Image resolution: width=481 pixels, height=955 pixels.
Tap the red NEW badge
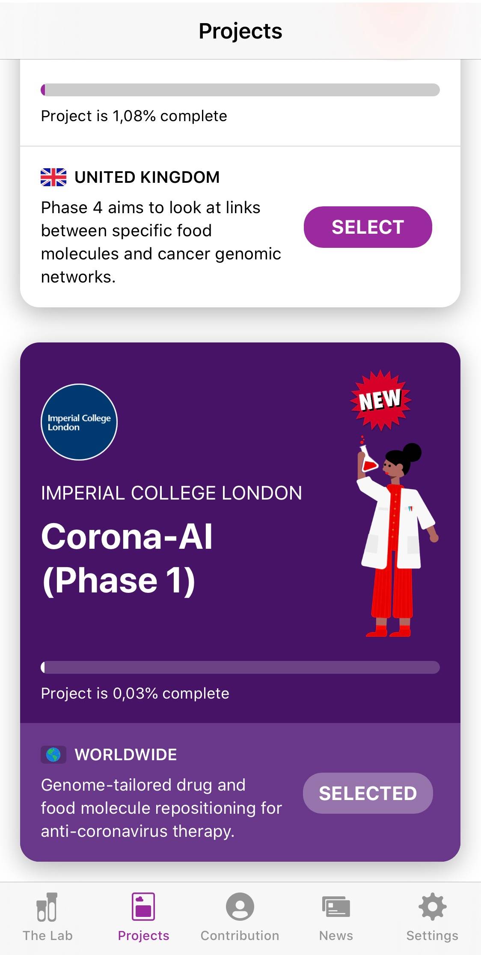point(380,400)
